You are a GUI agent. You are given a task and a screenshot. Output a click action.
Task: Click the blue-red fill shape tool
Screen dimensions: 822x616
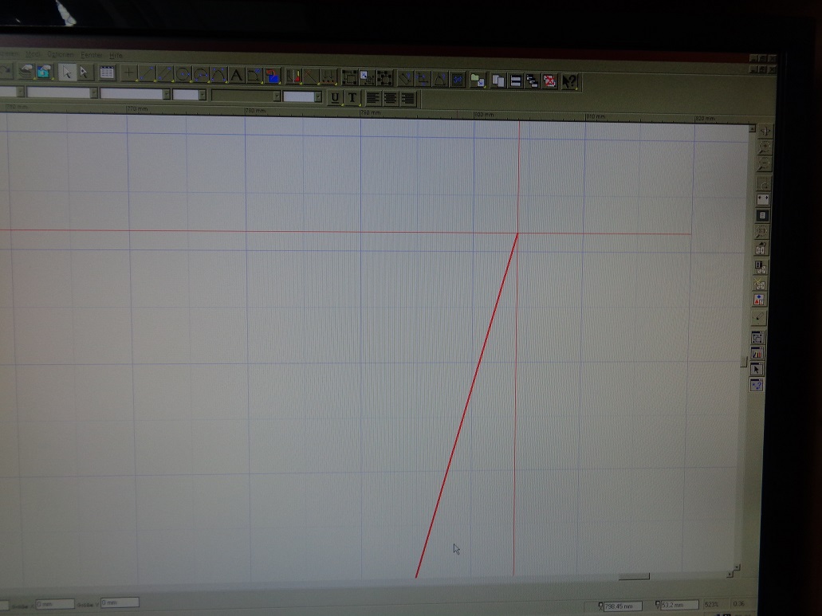[x=272, y=77]
